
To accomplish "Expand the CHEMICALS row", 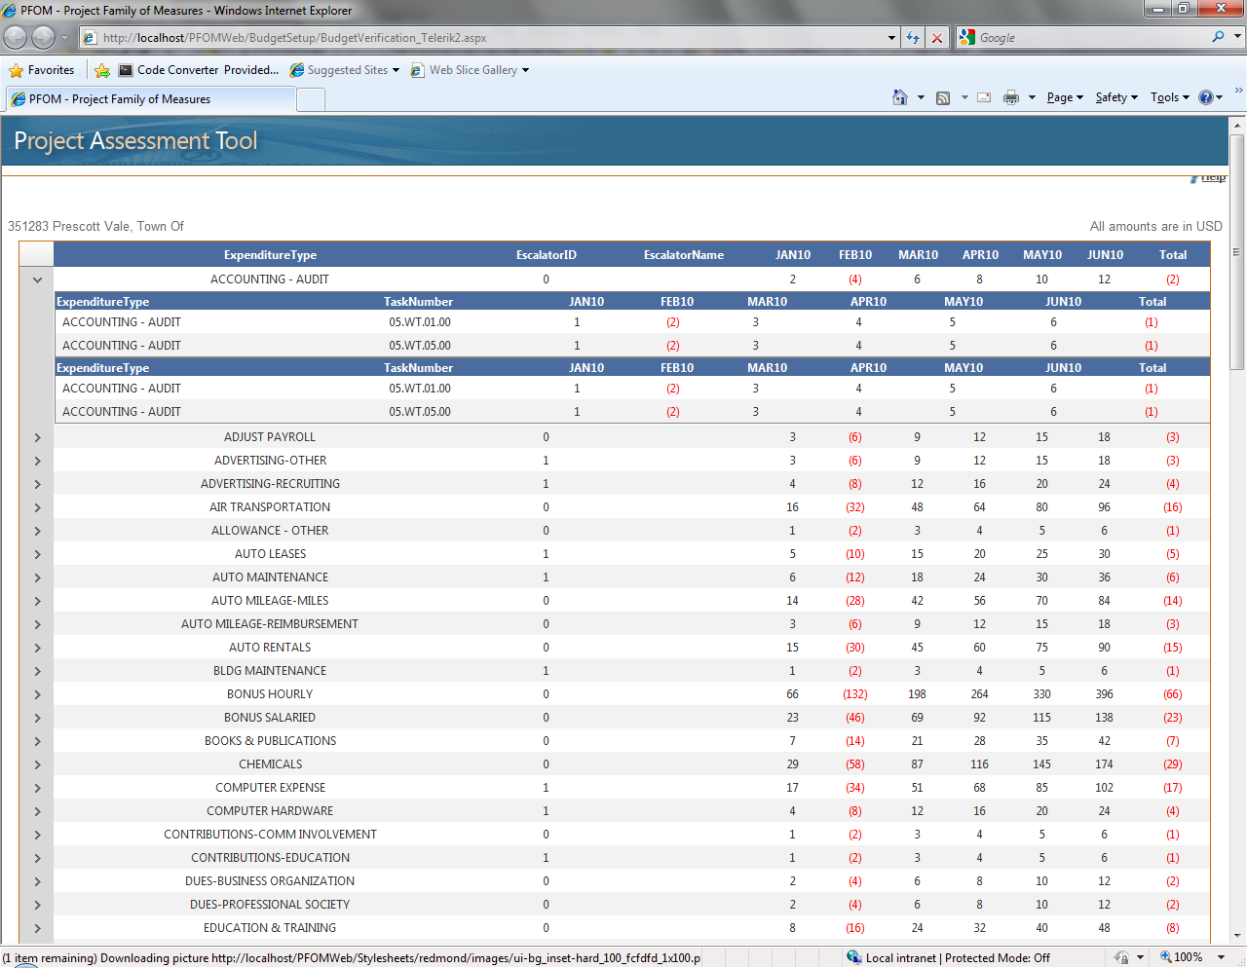I will pos(37,764).
